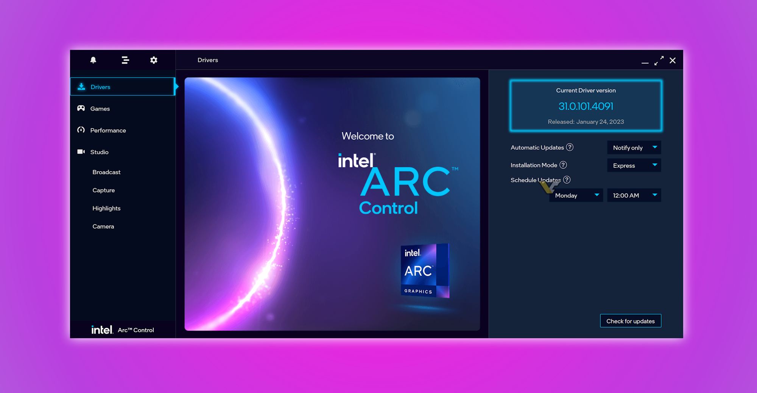Select the Drivers sidebar item
Image resolution: width=757 pixels, height=393 pixels.
click(x=122, y=87)
